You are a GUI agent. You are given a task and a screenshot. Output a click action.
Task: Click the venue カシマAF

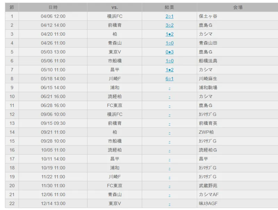(x=209, y=195)
